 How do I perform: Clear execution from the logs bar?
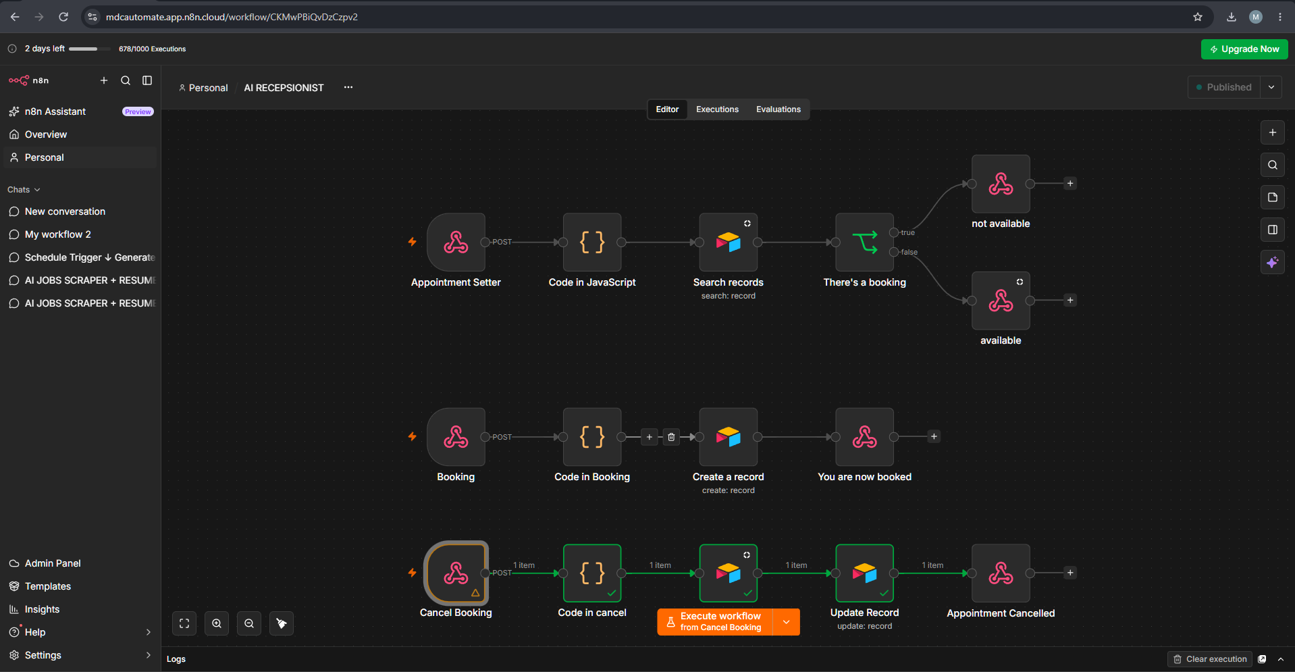pyautogui.click(x=1210, y=659)
